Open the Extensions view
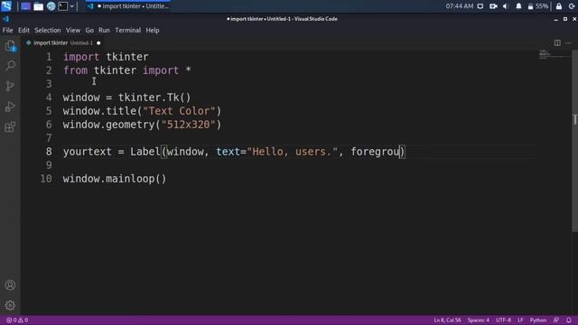This screenshot has height=325, width=578. pos(10,127)
